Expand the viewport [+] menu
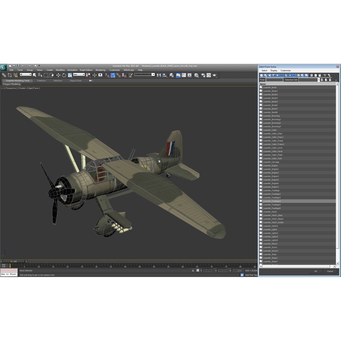The width and height of the screenshot is (341, 341). 3,88
